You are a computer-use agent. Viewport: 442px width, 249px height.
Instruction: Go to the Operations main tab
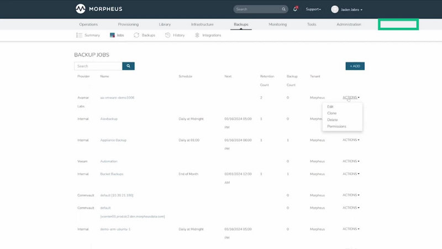[88, 24]
